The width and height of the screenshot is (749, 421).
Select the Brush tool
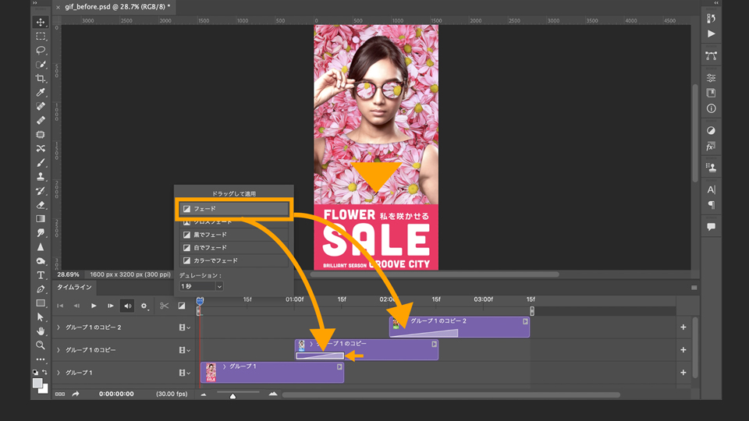[41, 162]
